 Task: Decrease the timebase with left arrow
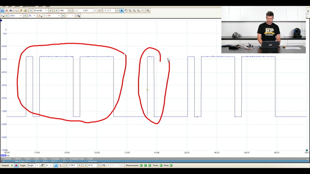click(x=31, y=10)
